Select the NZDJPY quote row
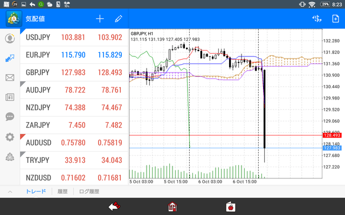The image size is (345, 215). tap(74, 107)
